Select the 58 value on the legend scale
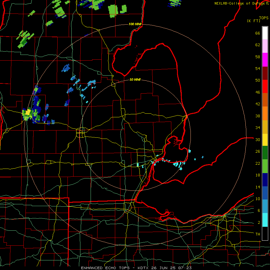The width and height of the screenshot is (270, 270). (x=258, y=57)
